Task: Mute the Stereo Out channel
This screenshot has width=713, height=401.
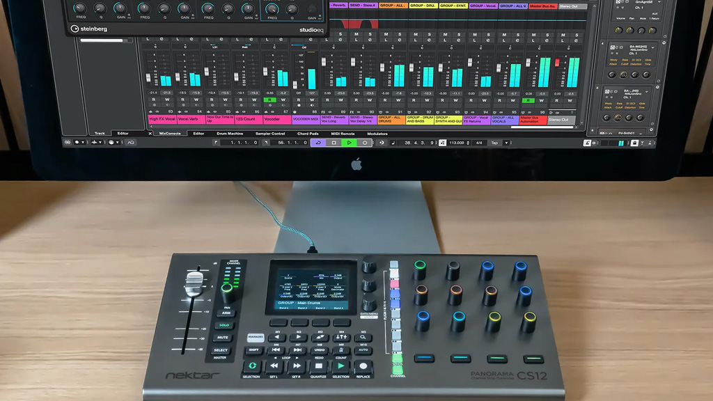Action: point(563,35)
